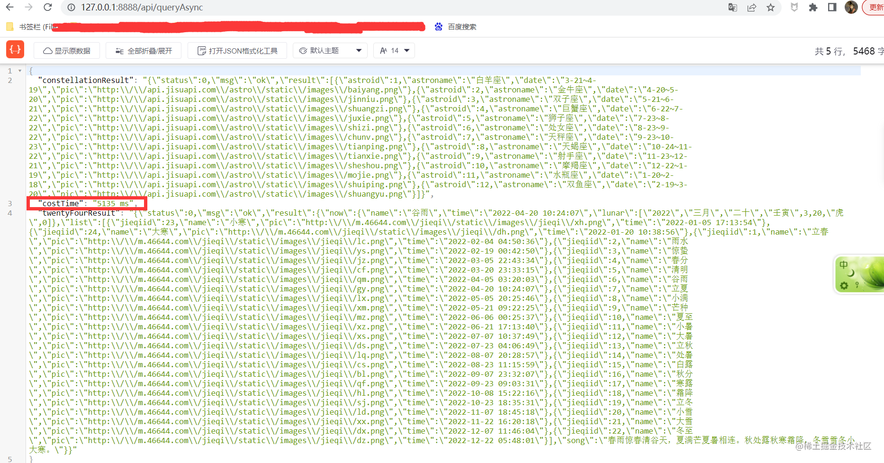Toggle 全部折叠/展开 to fold all nodes
The image size is (884, 463).
[144, 51]
